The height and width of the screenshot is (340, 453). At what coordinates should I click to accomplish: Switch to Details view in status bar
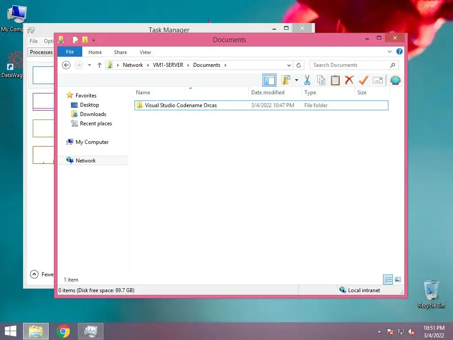pyautogui.click(x=388, y=280)
